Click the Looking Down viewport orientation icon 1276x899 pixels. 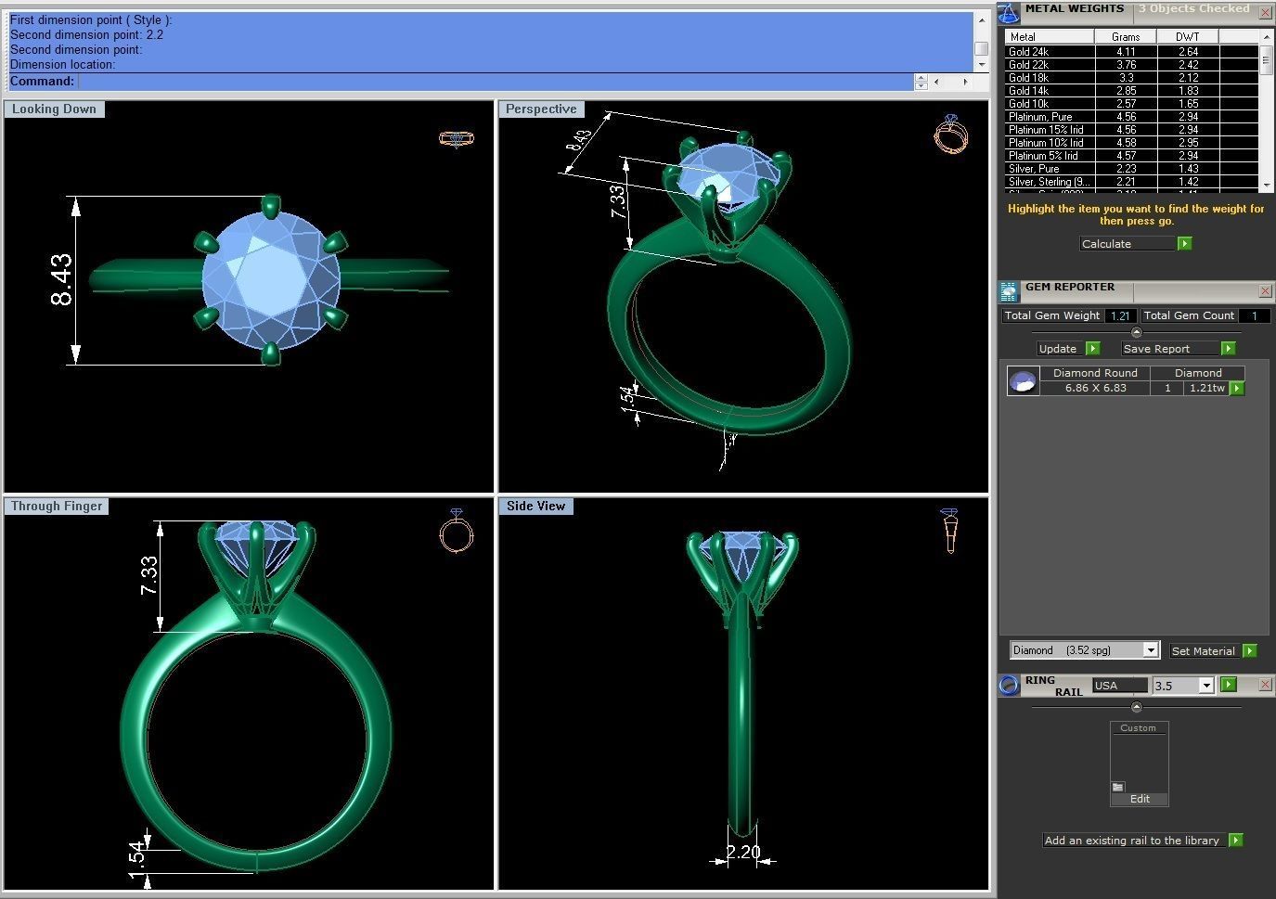coord(456,138)
